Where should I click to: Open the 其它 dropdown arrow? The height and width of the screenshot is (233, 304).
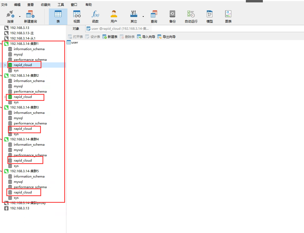143,16
